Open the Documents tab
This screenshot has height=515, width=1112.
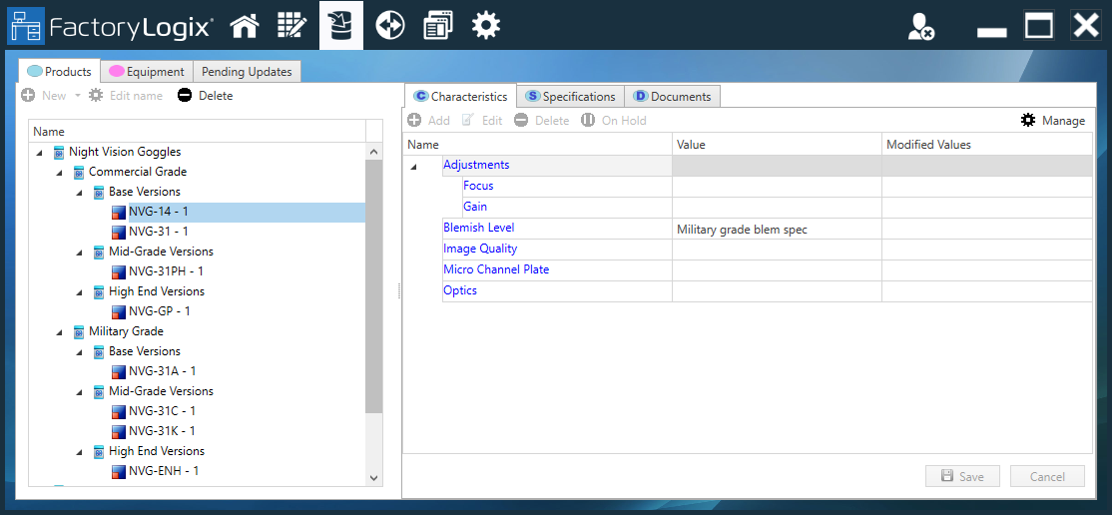(x=673, y=97)
